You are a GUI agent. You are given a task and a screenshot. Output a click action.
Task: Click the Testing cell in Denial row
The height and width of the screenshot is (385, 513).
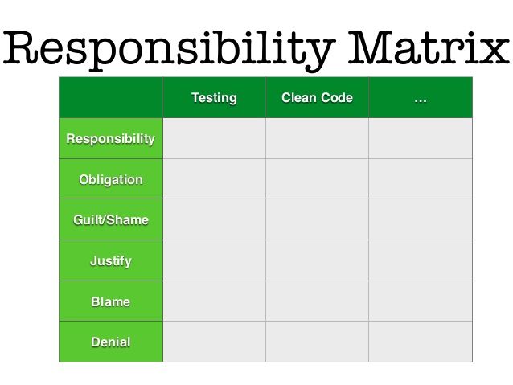[x=215, y=342]
